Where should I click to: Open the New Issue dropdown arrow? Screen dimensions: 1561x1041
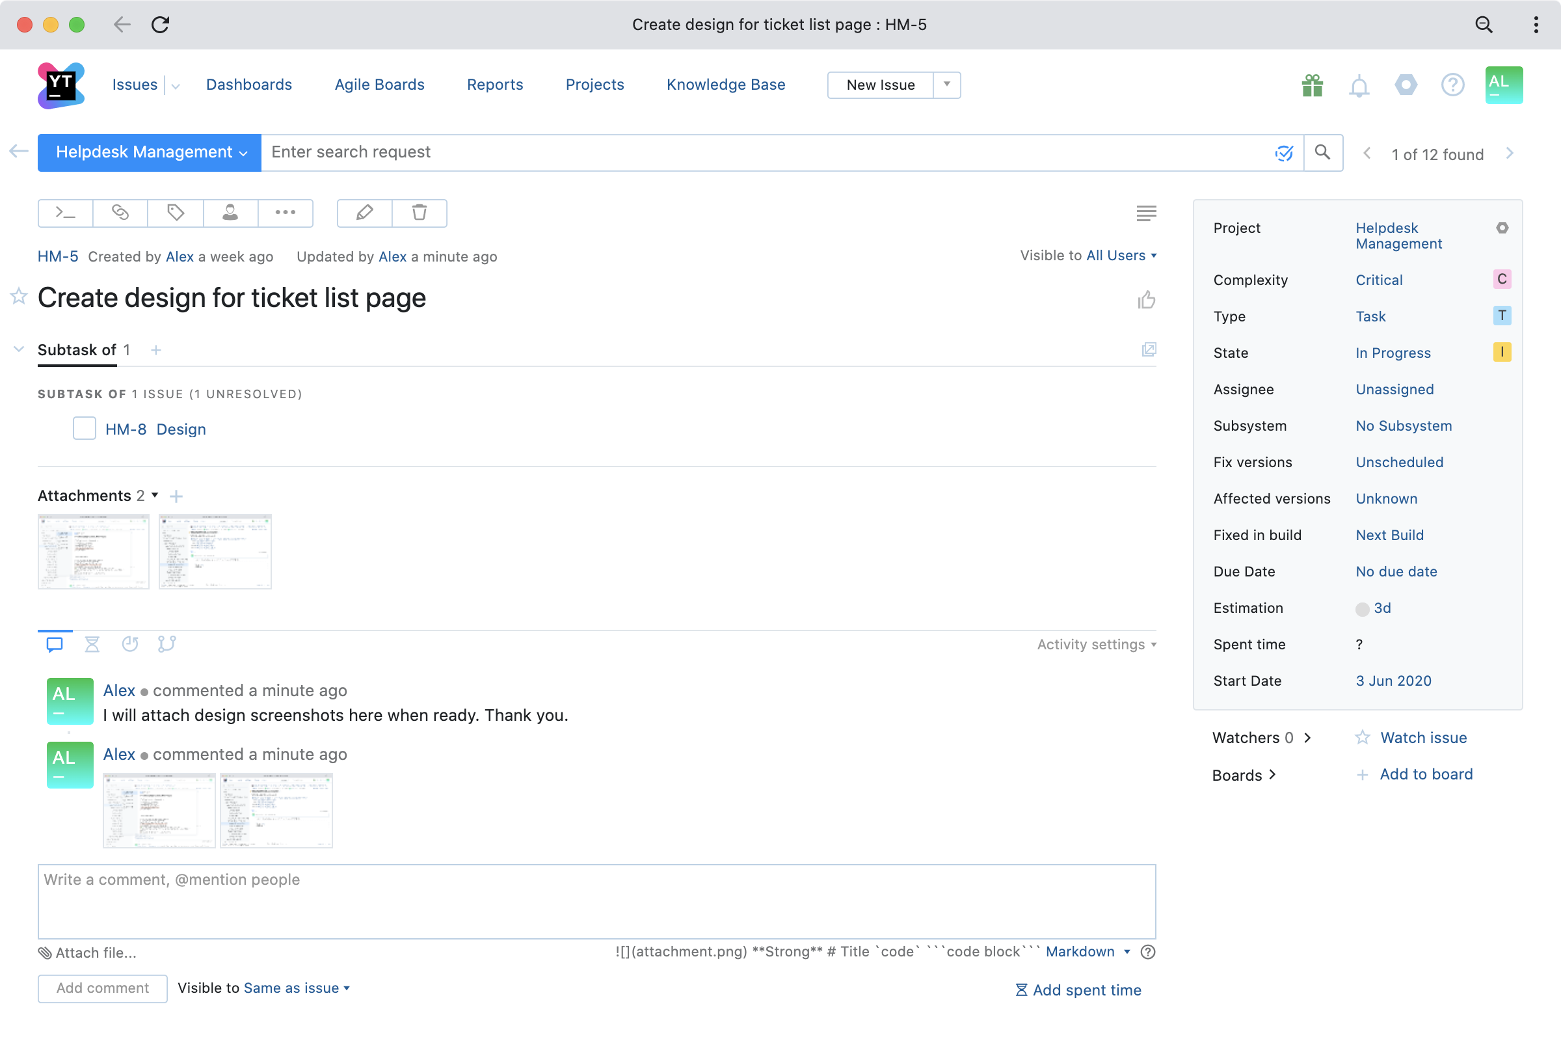pyautogui.click(x=947, y=85)
